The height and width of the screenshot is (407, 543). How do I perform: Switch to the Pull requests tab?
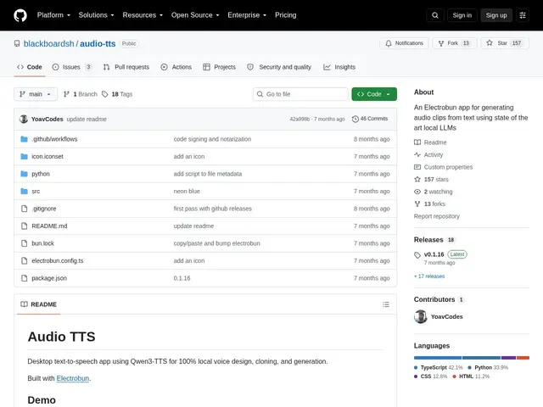pyautogui.click(x=126, y=67)
